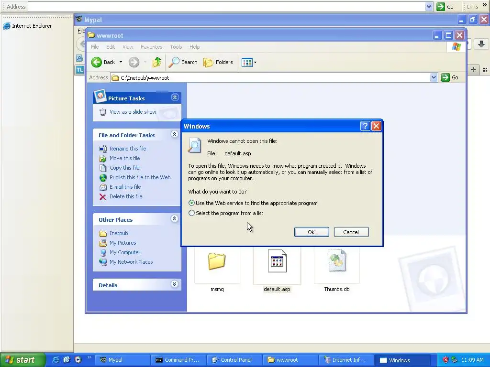Click the dialog's question-mark help button
Screen dimensions: 490x367
pyautogui.click(x=365, y=126)
